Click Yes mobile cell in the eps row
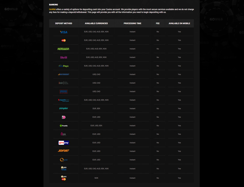Screen dimensions: 244x187 coord(179,134)
